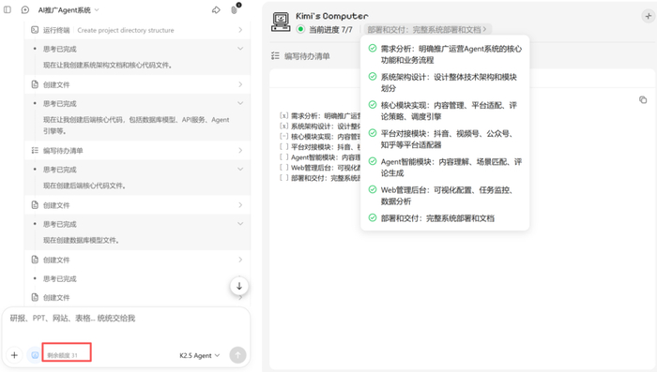Add attachment with the plus icon
This screenshot has width=657, height=372.
click(x=14, y=355)
